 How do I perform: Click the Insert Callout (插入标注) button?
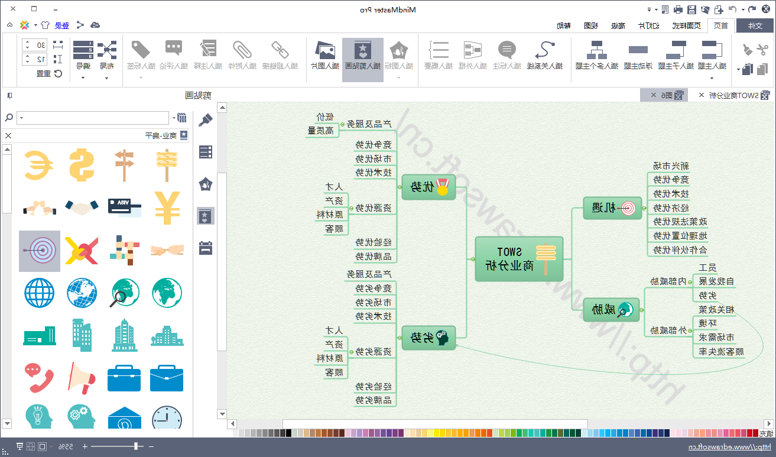point(507,55)
